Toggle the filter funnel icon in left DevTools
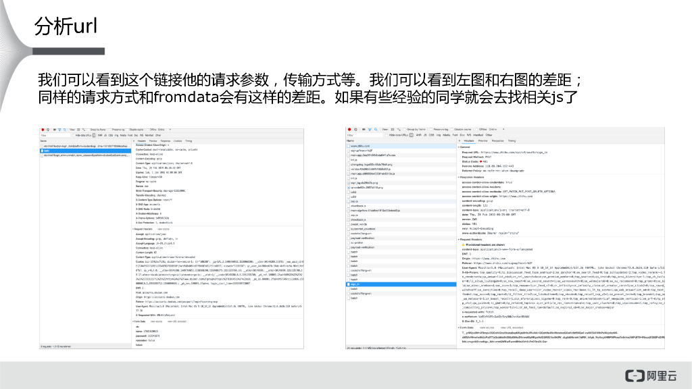The image size is (692, 389). (59, 130)
